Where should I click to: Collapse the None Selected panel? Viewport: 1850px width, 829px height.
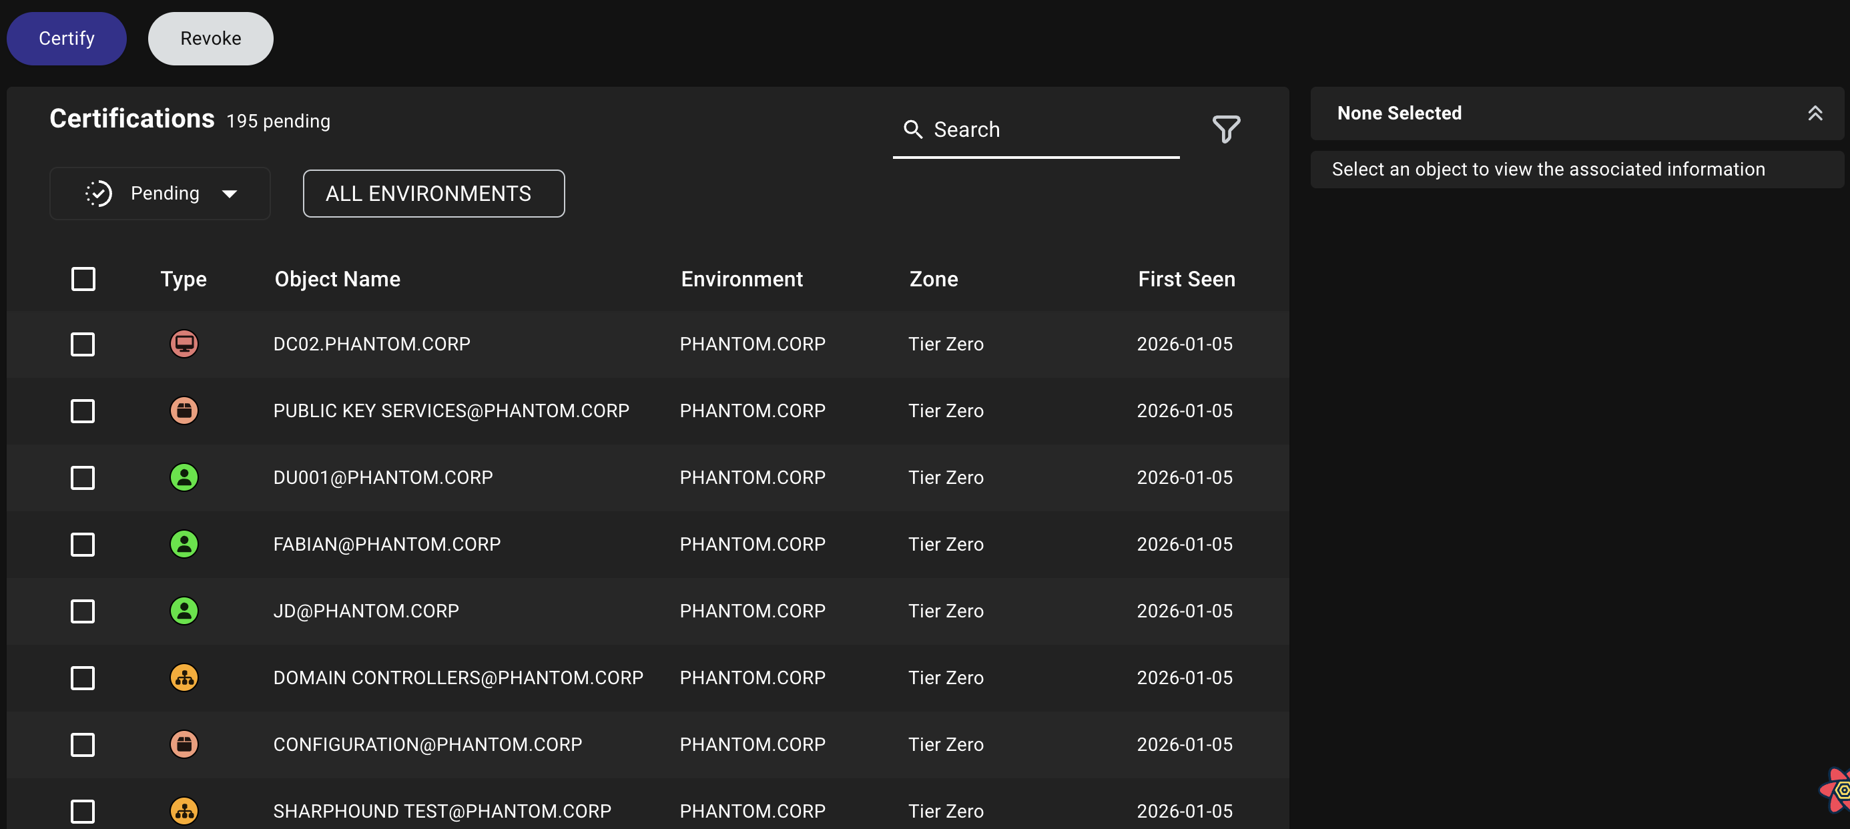click(x=1816, y=113)
